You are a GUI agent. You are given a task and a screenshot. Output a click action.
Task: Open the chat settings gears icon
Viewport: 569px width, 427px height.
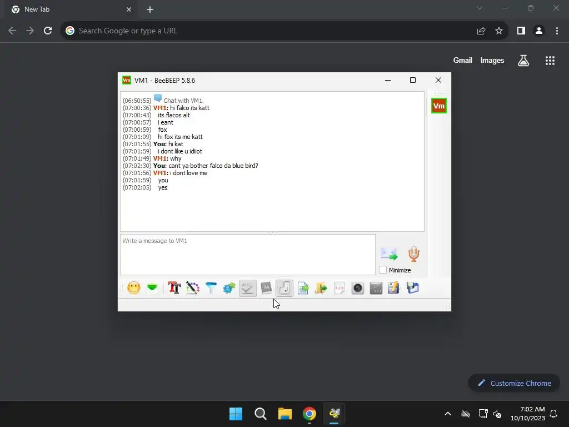229,288
